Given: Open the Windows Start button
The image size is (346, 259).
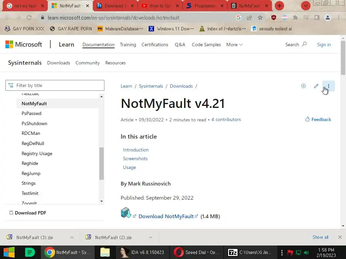Looking at the screenshot, I should click(x=9, y=252).
